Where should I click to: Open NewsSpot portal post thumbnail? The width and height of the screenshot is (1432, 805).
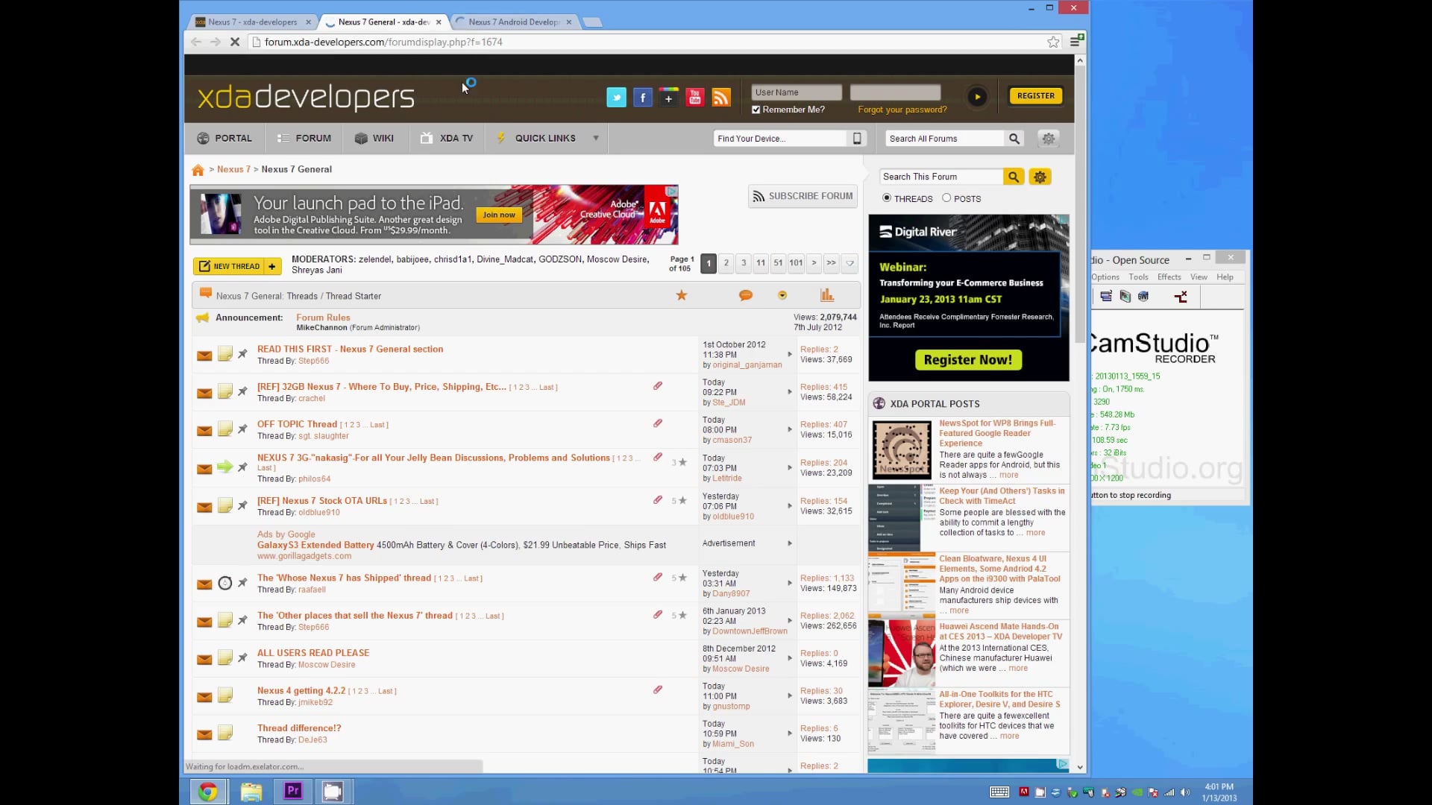902,449
